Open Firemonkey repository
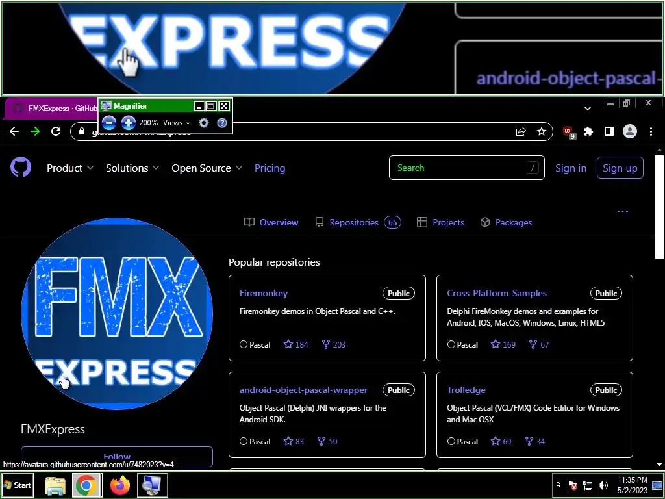665x499 pixels. coord(264,293)
